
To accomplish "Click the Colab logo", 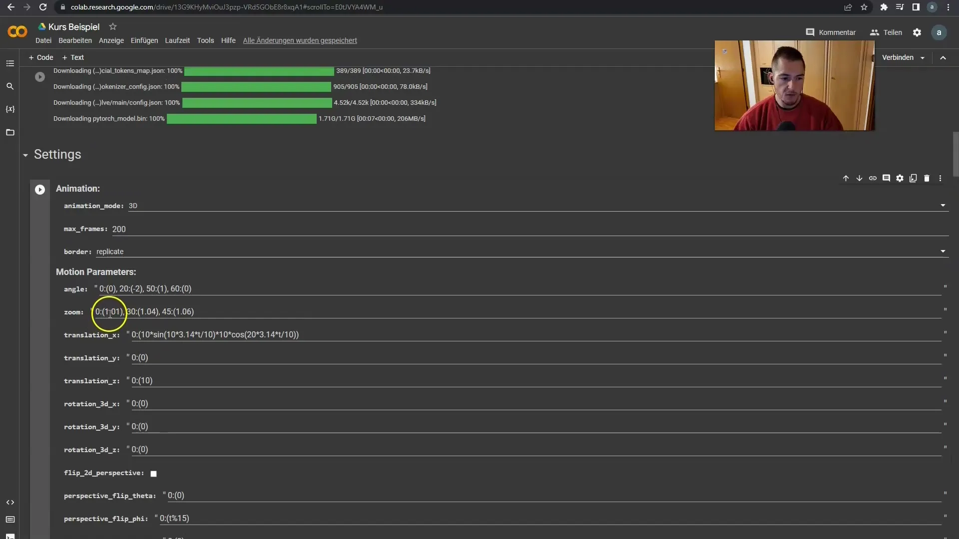I will 17,32.
